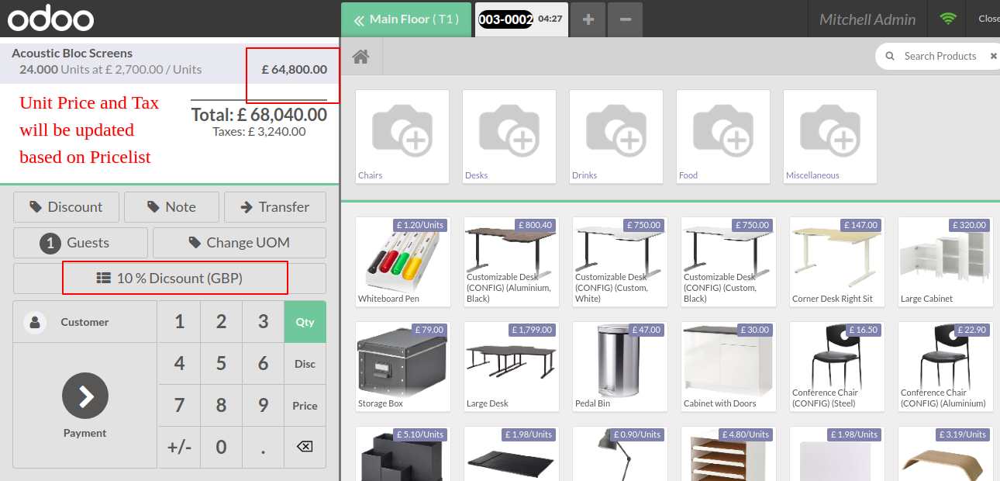Focus the Search Products field
Screen dimensions: 1000x481
940,56
